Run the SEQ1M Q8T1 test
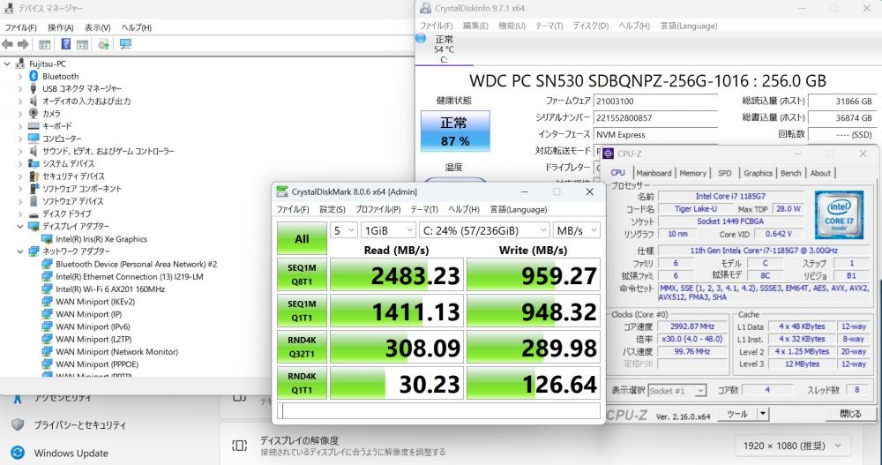Viewport: 882px width, 465px height. [x=302, y=274]
